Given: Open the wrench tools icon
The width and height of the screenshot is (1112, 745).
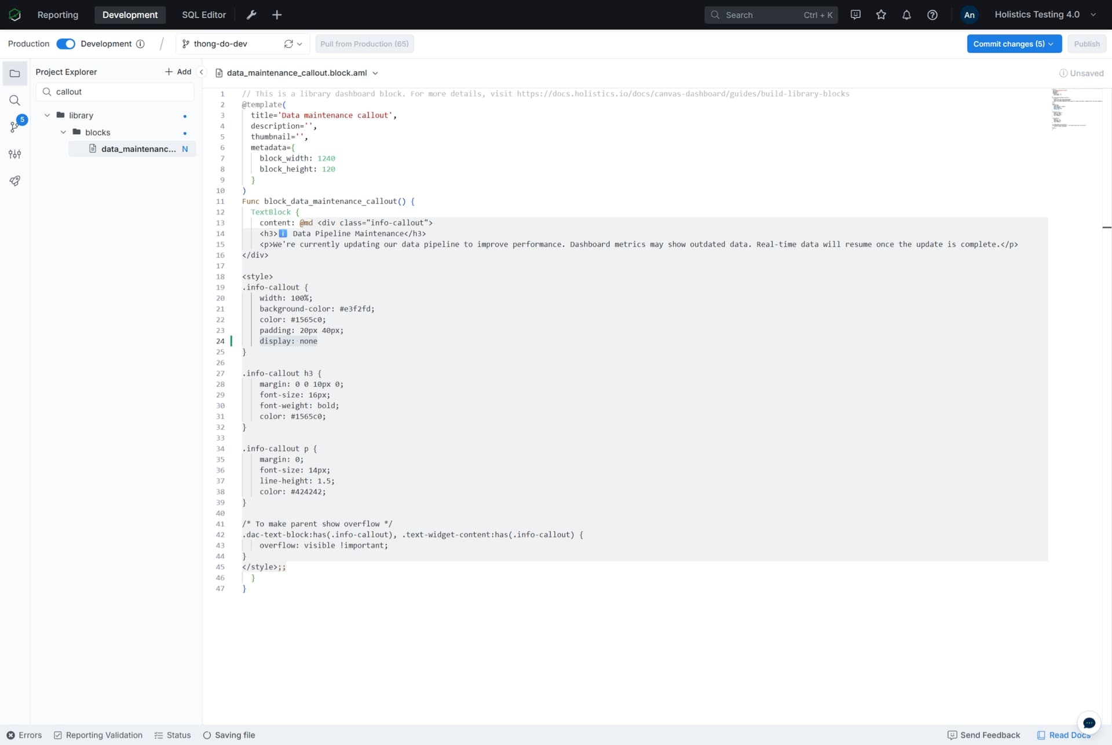Looking at the screenshot, I should (x=251, y=14).
